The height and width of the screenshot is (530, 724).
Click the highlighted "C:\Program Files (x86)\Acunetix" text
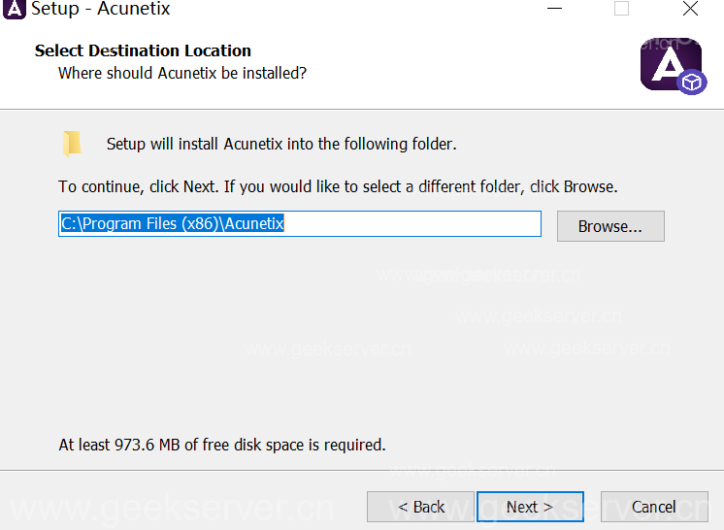[x=172, y=224]
